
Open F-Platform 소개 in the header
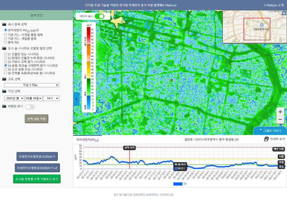click(x=274, y=5)
